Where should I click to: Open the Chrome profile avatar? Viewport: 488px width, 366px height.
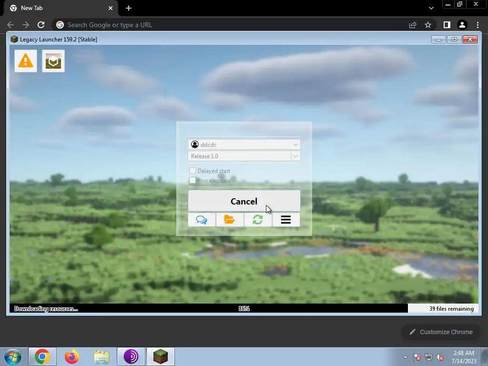pos(462,25)
